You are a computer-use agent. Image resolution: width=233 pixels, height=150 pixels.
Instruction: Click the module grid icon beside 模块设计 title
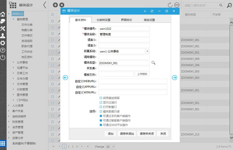pyautogui.click(x=13, y=5)
